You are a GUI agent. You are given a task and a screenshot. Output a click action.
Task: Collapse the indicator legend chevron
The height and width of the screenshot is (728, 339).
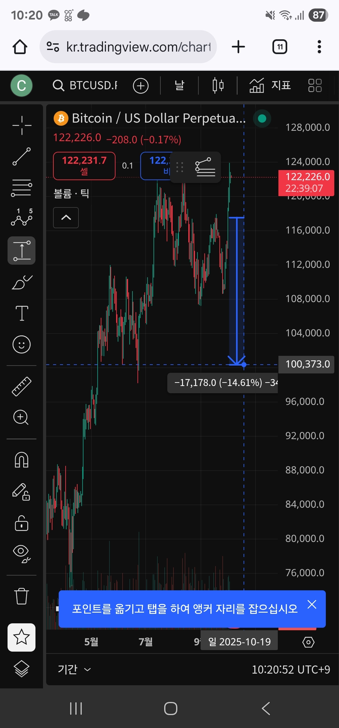[66, 218]
